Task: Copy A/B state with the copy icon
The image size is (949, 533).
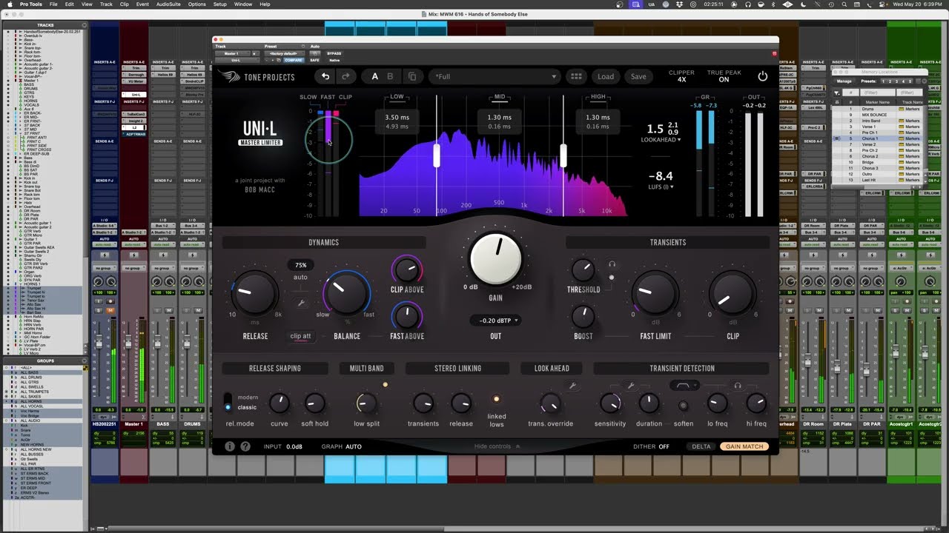Action: click(412, 76)
